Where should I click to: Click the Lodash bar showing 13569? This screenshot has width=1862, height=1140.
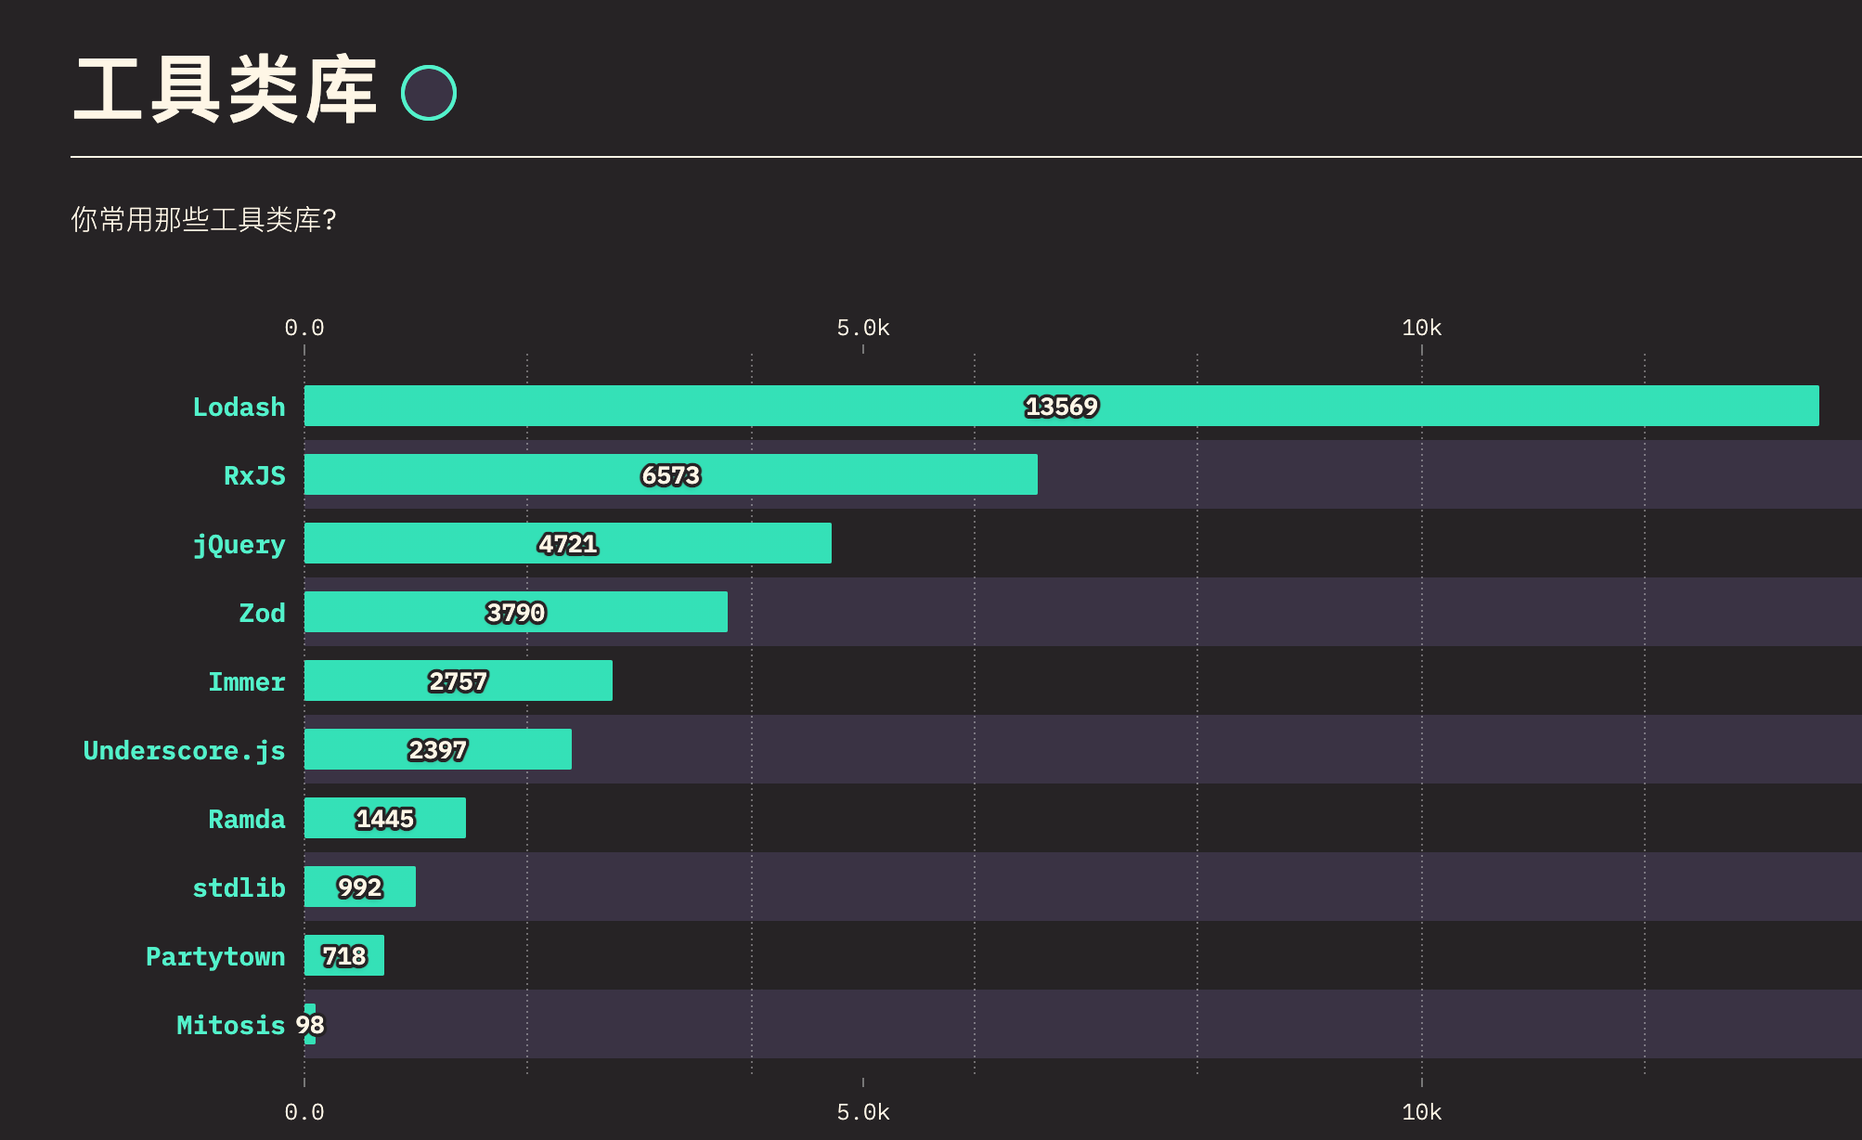[x=1062, y=406]
